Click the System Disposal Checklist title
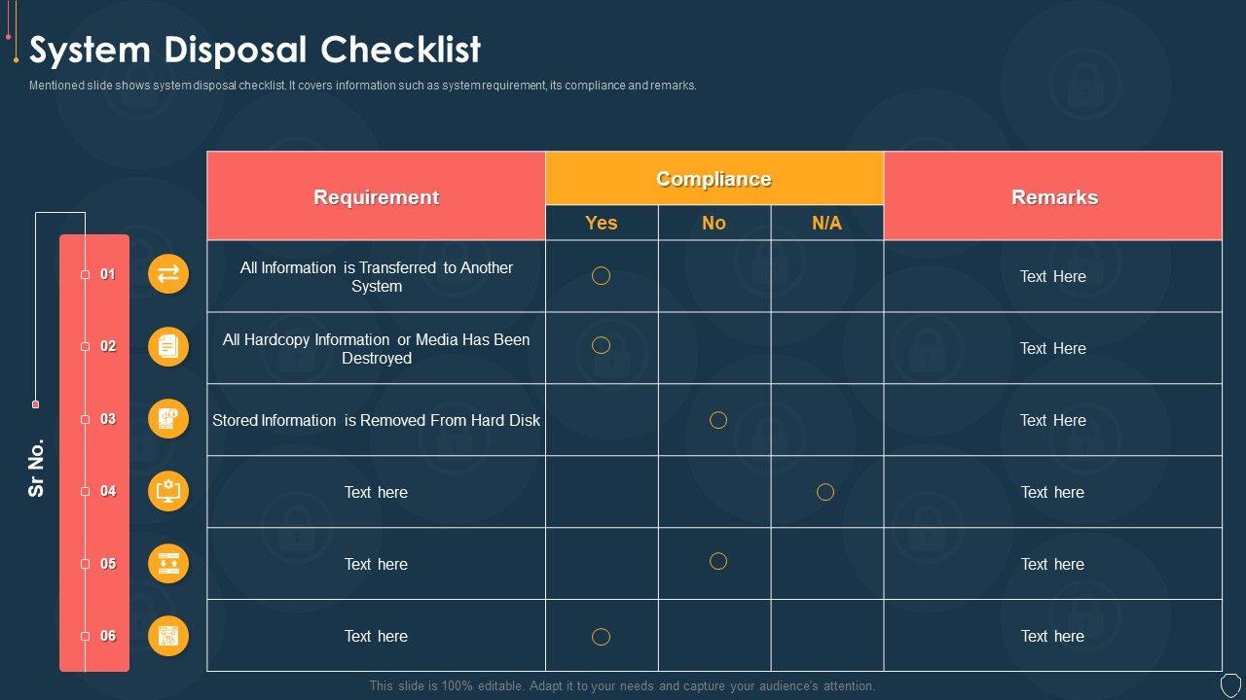 [x=255, y=49]
